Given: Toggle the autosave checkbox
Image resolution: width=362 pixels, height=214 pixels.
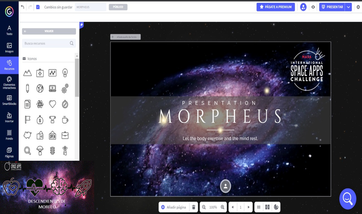Looking at the screenshot, I should pos(38,7).
